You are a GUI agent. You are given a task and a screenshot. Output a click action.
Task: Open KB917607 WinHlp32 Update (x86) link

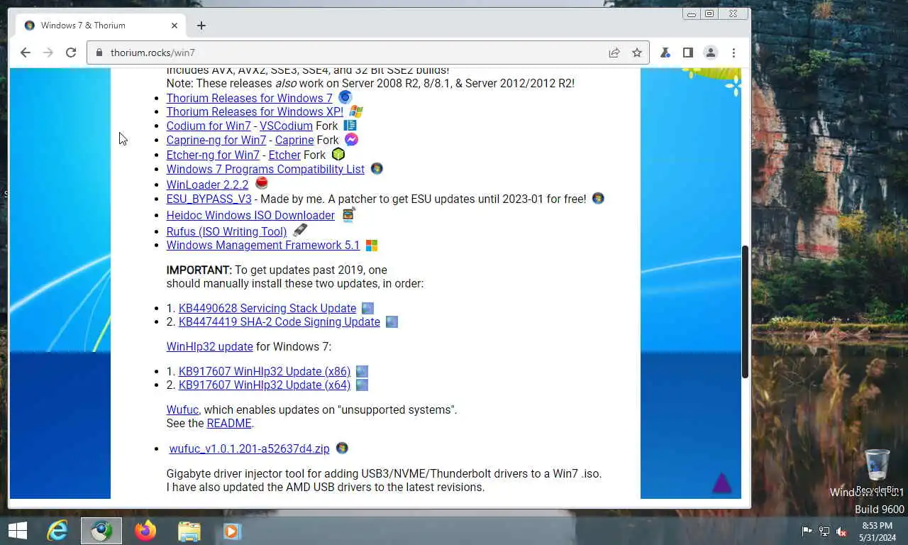(265, 371)
